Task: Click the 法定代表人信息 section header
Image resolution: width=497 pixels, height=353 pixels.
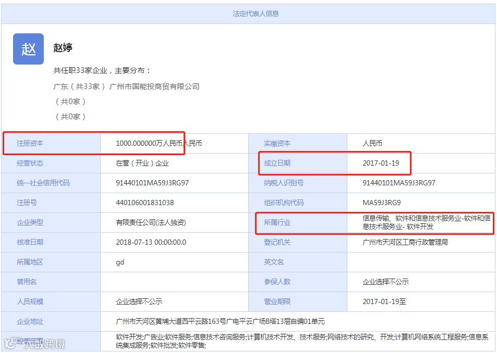Action: point(256,14)
